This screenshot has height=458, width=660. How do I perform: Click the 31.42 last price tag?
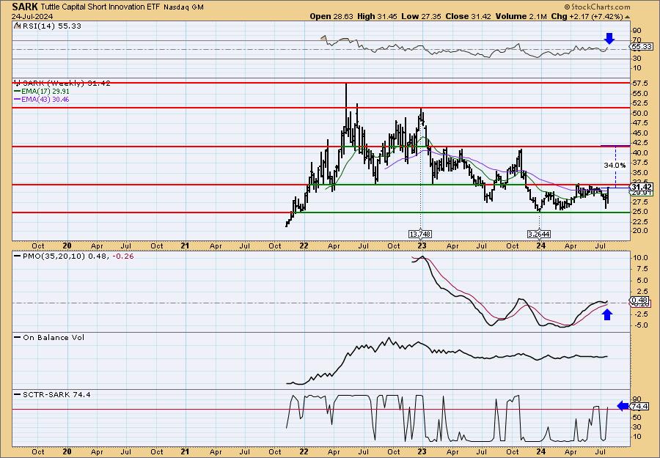[x=642, y=187]
